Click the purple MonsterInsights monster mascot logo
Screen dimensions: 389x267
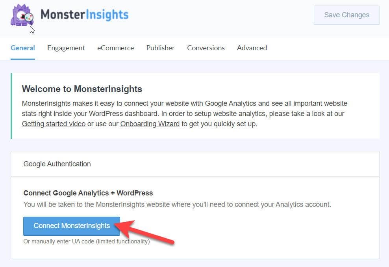click(x=22, y=15)
